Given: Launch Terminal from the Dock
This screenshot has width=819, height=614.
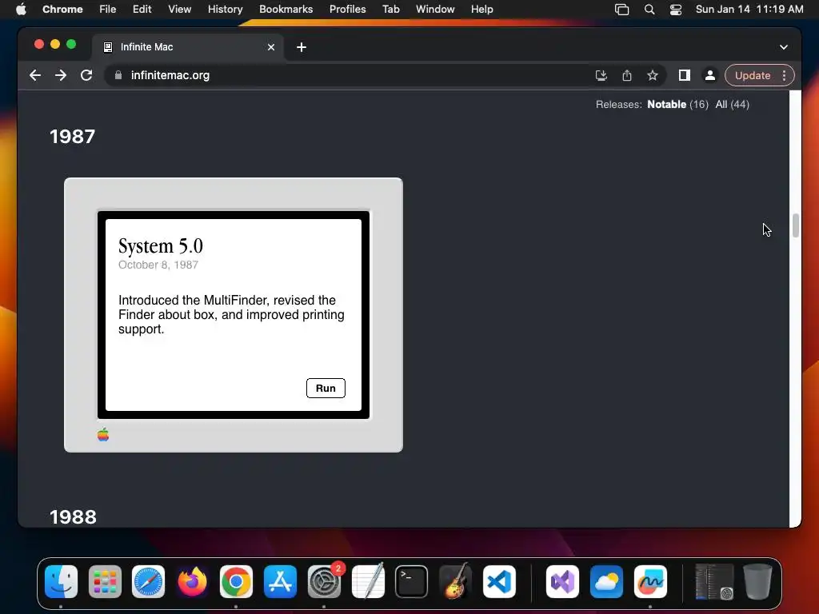Looking at the screenshot, I should point(412,581).
